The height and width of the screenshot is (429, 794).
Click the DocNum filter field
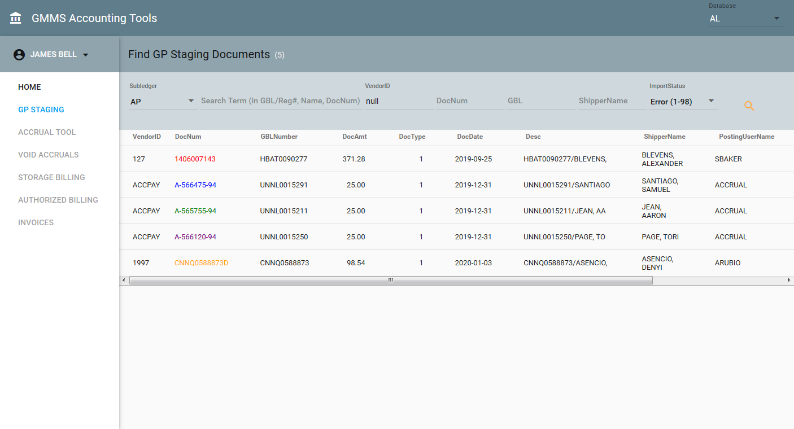470,101
